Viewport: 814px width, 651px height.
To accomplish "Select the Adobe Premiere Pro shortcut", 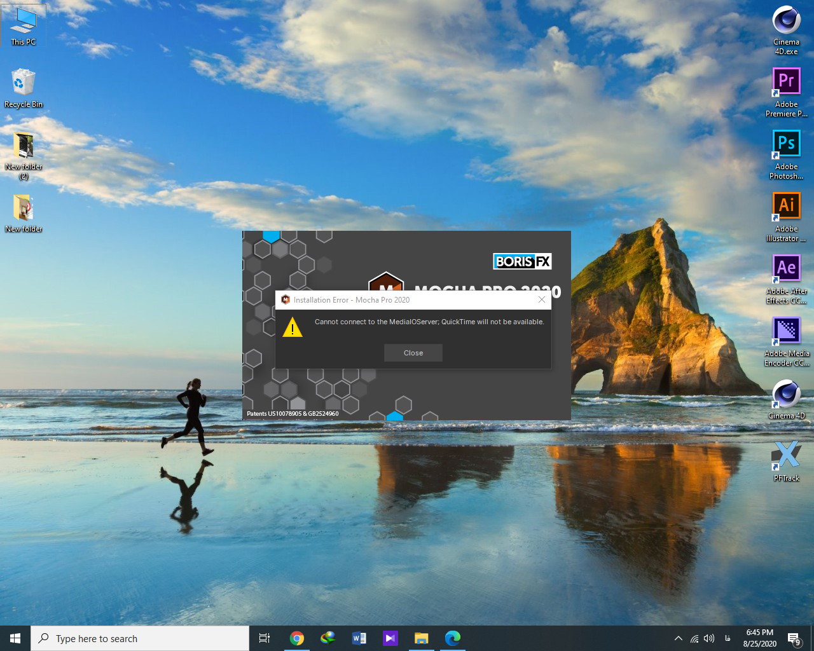I will (787, 92).
